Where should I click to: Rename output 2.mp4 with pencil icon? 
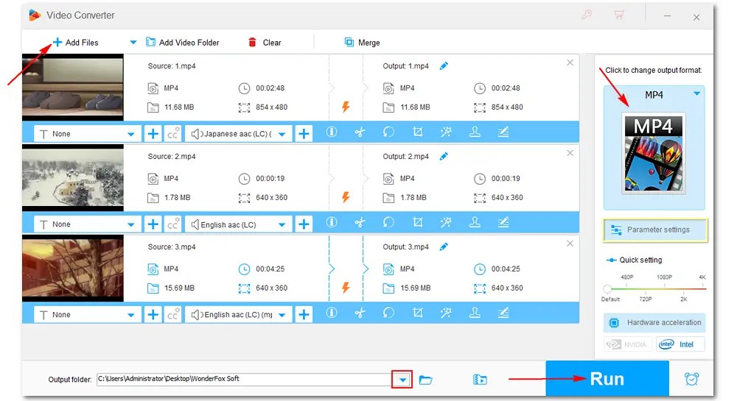444,157
